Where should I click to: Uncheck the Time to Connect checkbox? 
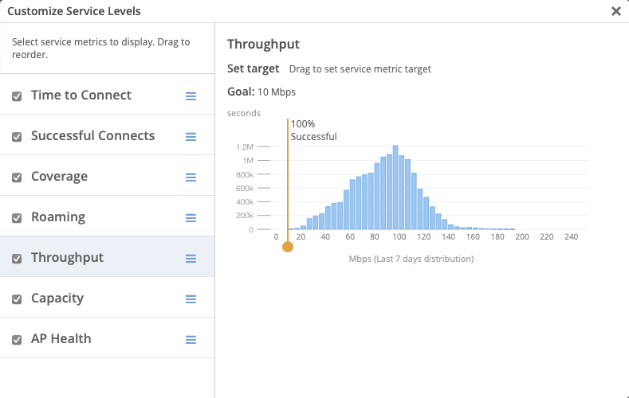point(17,96)
